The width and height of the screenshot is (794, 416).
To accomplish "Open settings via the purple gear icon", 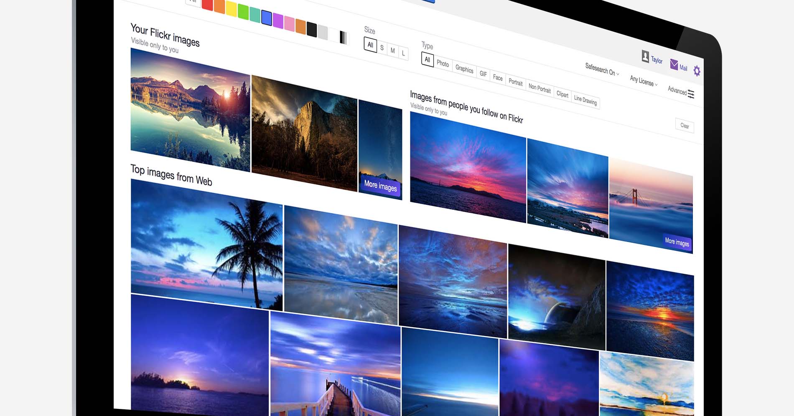I will (697, 71).
